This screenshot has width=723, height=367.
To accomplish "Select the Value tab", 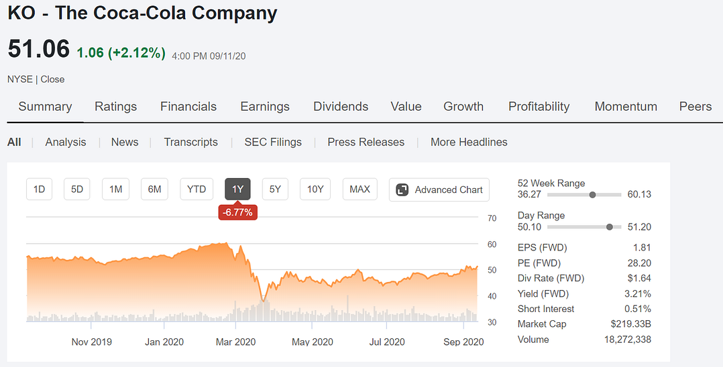I will [x=406, y=107].
